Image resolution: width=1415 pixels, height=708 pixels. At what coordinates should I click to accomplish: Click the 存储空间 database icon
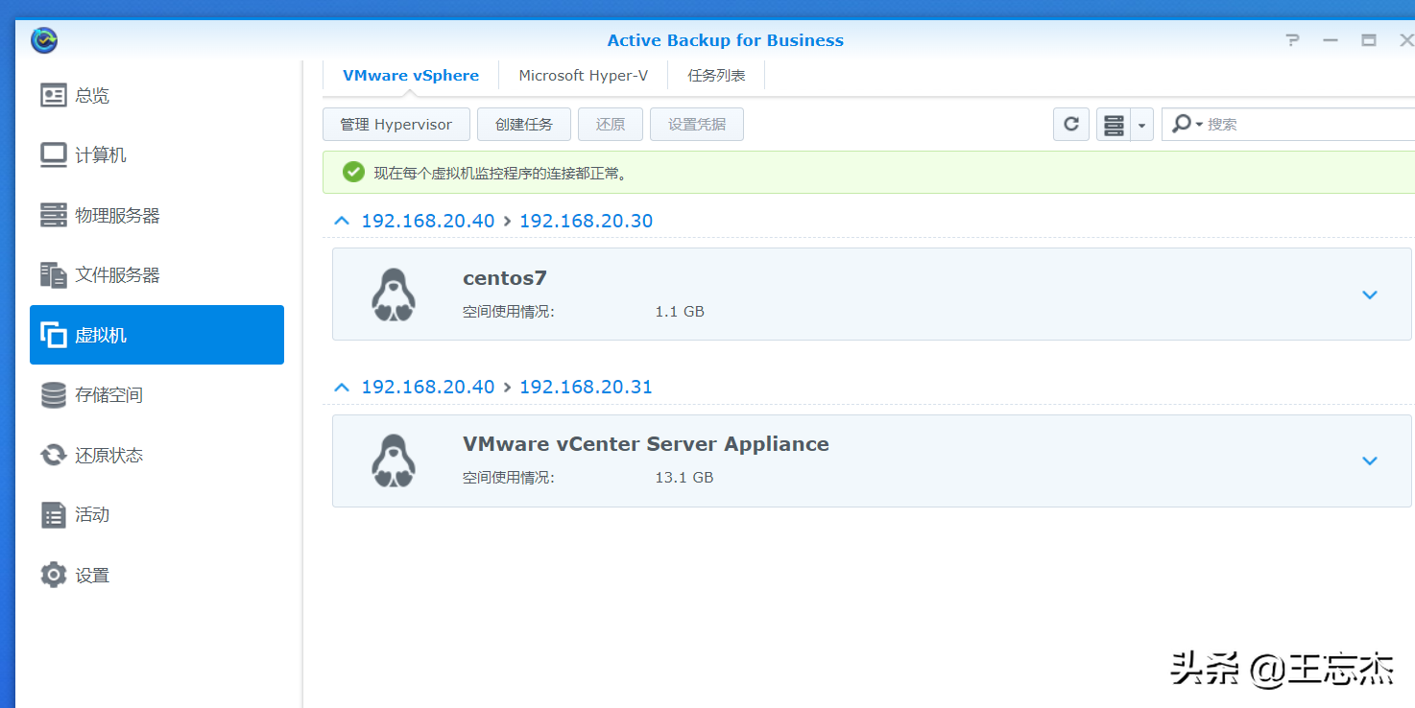pyautogui.click(x=54, y=395)
